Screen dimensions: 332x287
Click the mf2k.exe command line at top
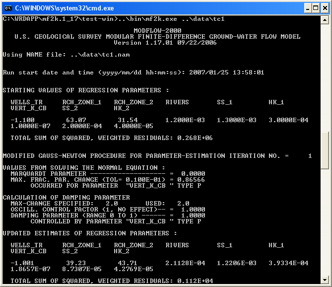click(x=114, y=19)
